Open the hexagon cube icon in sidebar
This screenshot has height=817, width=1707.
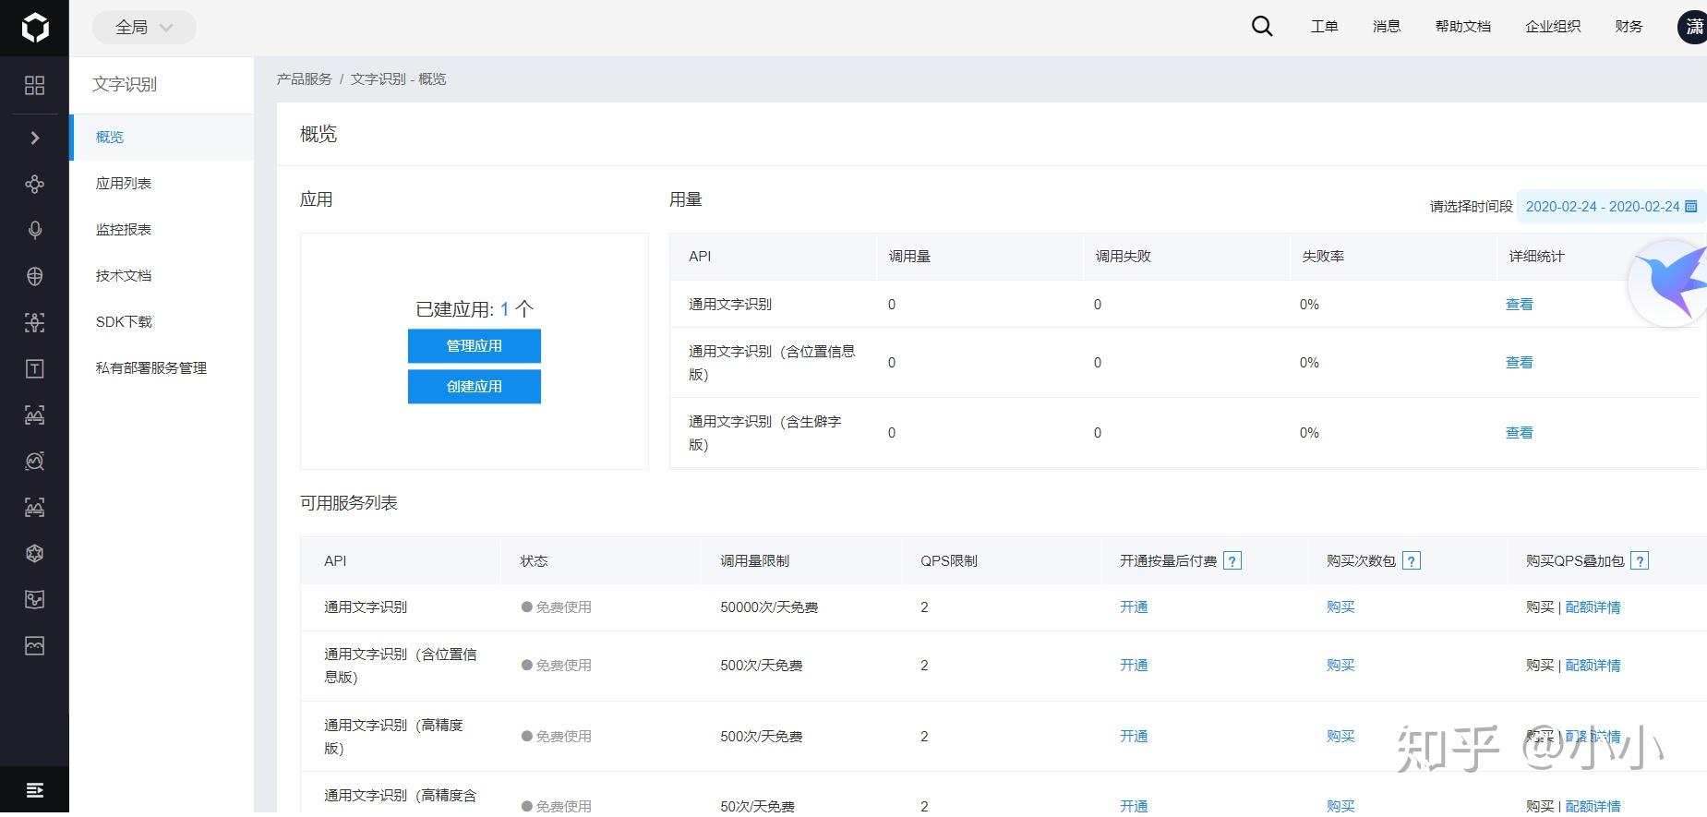tap(34, 553)
